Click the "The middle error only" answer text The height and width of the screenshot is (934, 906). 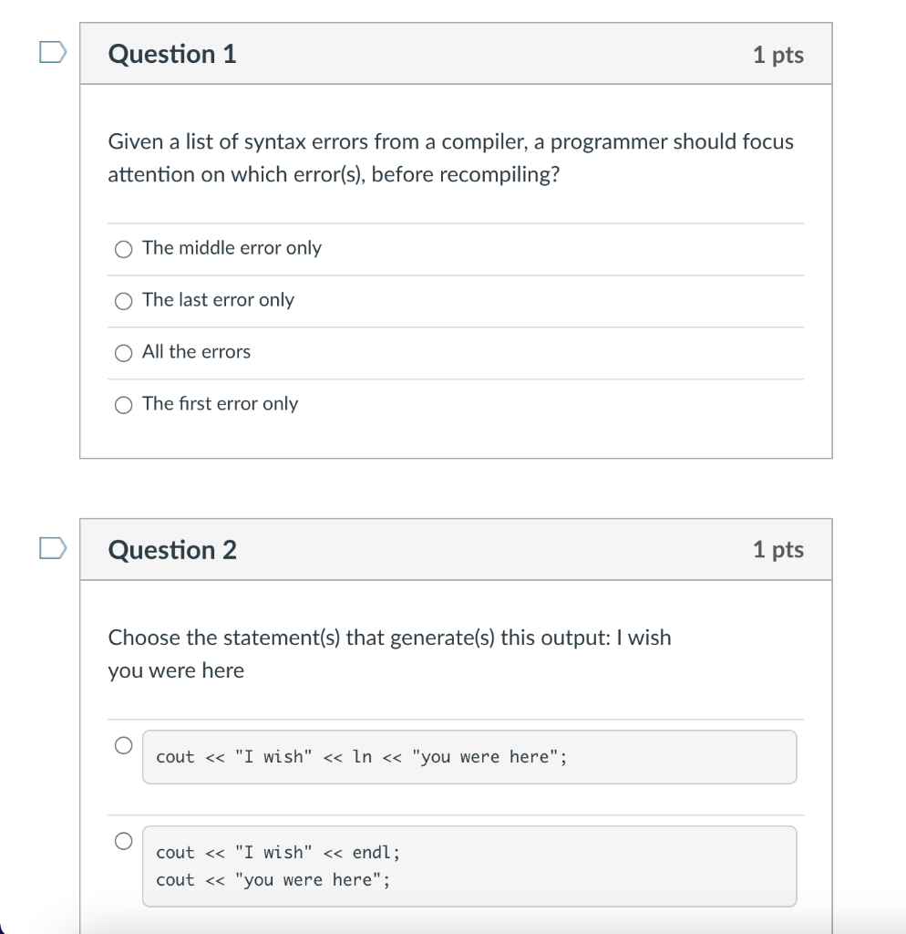click(232, 248)
